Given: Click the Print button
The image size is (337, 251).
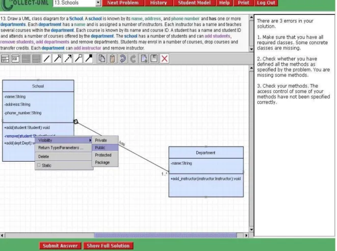Looking at the screenshot, I should click(x=244, y=3).
